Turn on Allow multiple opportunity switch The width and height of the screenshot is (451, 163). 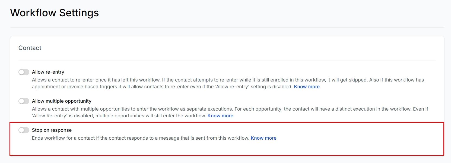click(x=24, y=101)
